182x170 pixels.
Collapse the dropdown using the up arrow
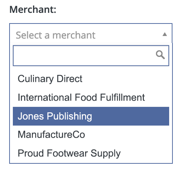165,35
